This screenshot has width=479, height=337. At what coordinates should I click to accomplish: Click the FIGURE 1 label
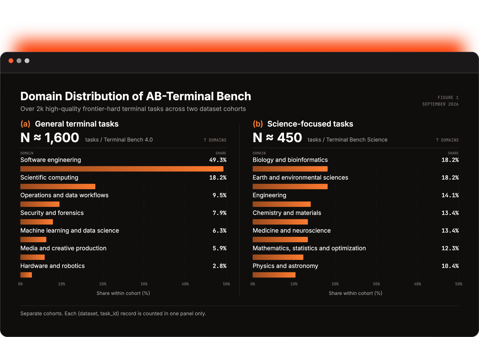click(x=448, y=98)
